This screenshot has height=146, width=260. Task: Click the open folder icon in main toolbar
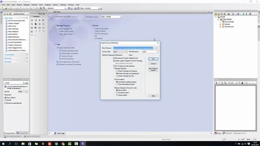pyautogui.click(x=6, y=8)
